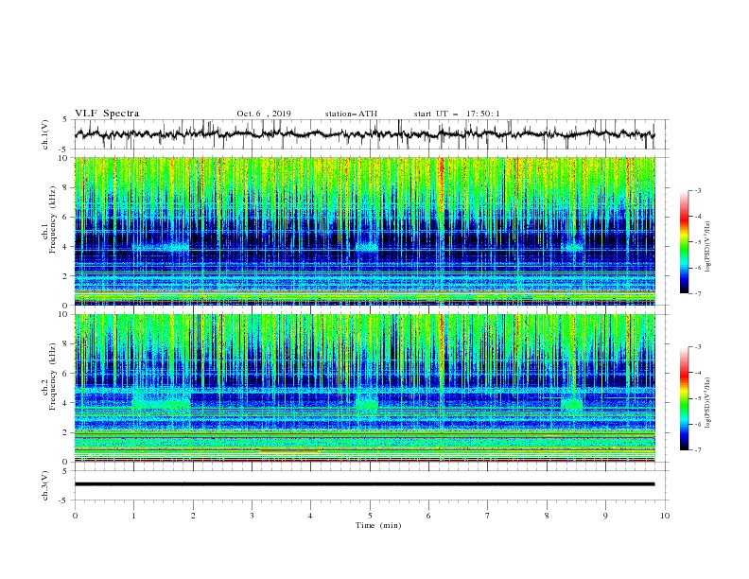Click the "1" tick on the time axis
Viewport: 749px width, 579px height.
[133, 516]
